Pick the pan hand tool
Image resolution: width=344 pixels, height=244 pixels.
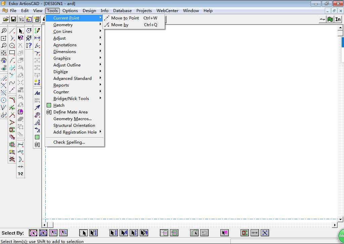(4, 60)
